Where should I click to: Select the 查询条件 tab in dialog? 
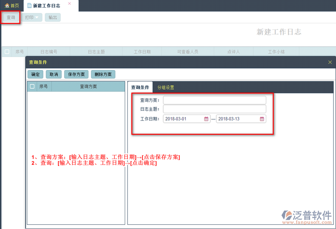point(140,87)
